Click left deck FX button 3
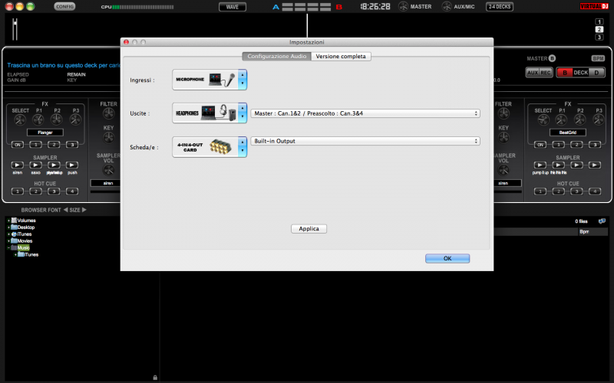The image size is (614, 383). pyautogui.click(x=72, y=145)
